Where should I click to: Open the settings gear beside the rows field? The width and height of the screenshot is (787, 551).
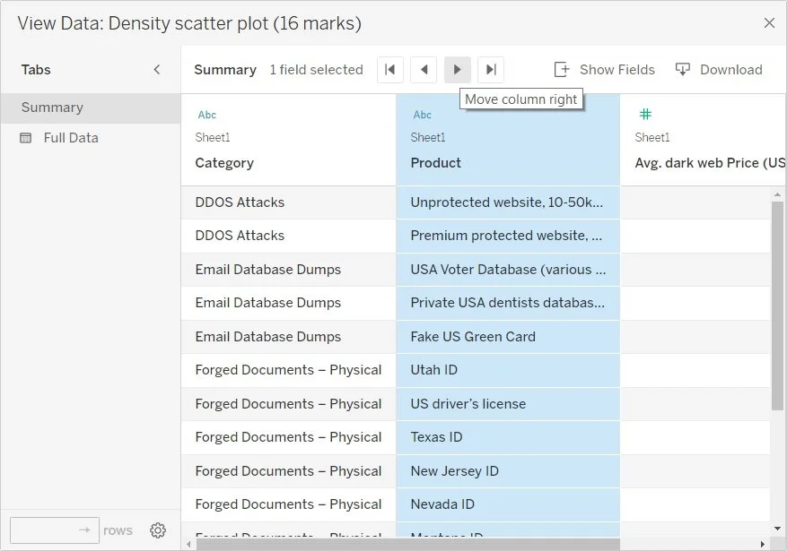[158, 530]
